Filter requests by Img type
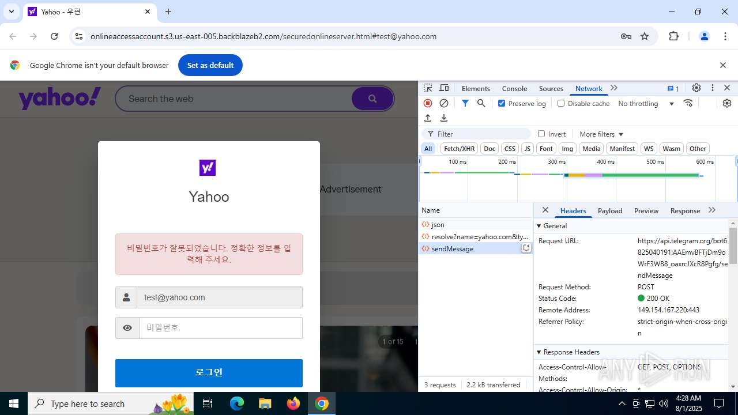The height and width of the screenshot is (415, 738). tap(567, 149)
